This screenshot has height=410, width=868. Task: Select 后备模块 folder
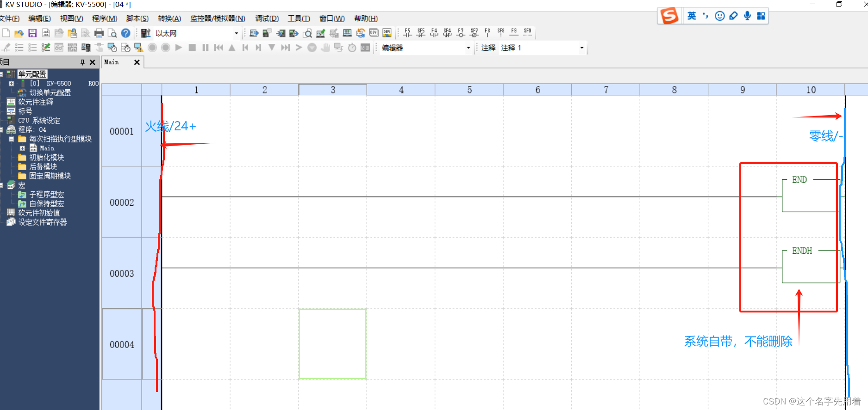43,167
